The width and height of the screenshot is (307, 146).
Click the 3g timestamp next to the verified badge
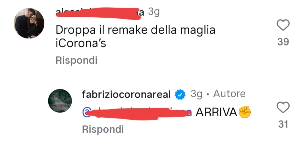[197, 94]
